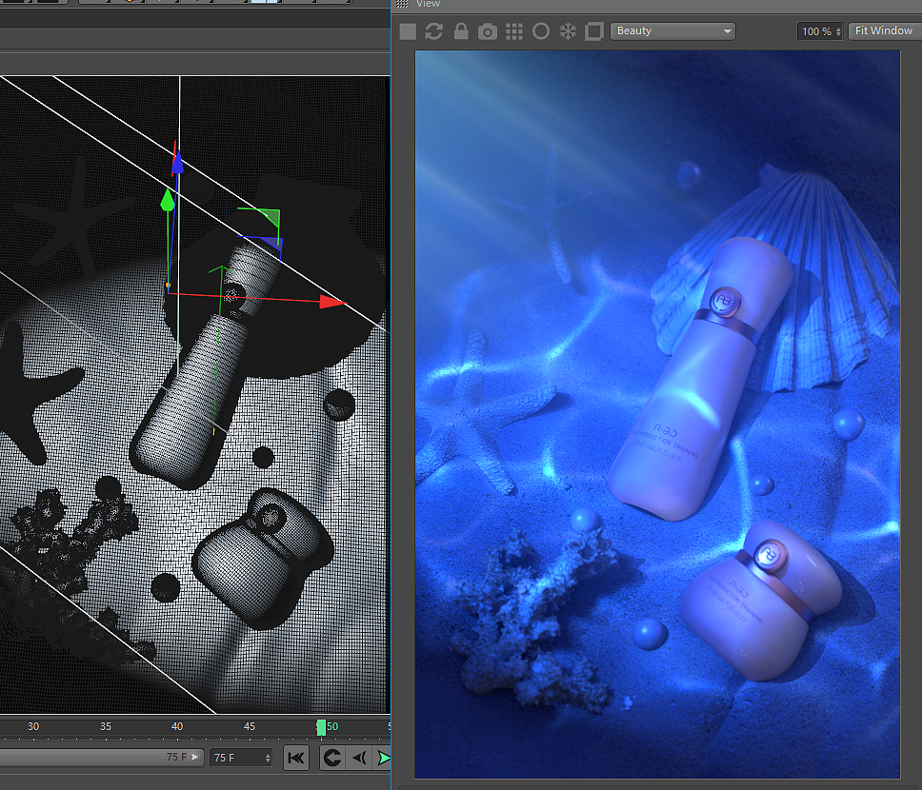Click the View panel title label
This screenshot has height=790, width=922.
[428, 5]
